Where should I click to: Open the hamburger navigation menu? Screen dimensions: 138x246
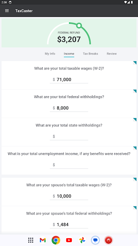[7, 11]
